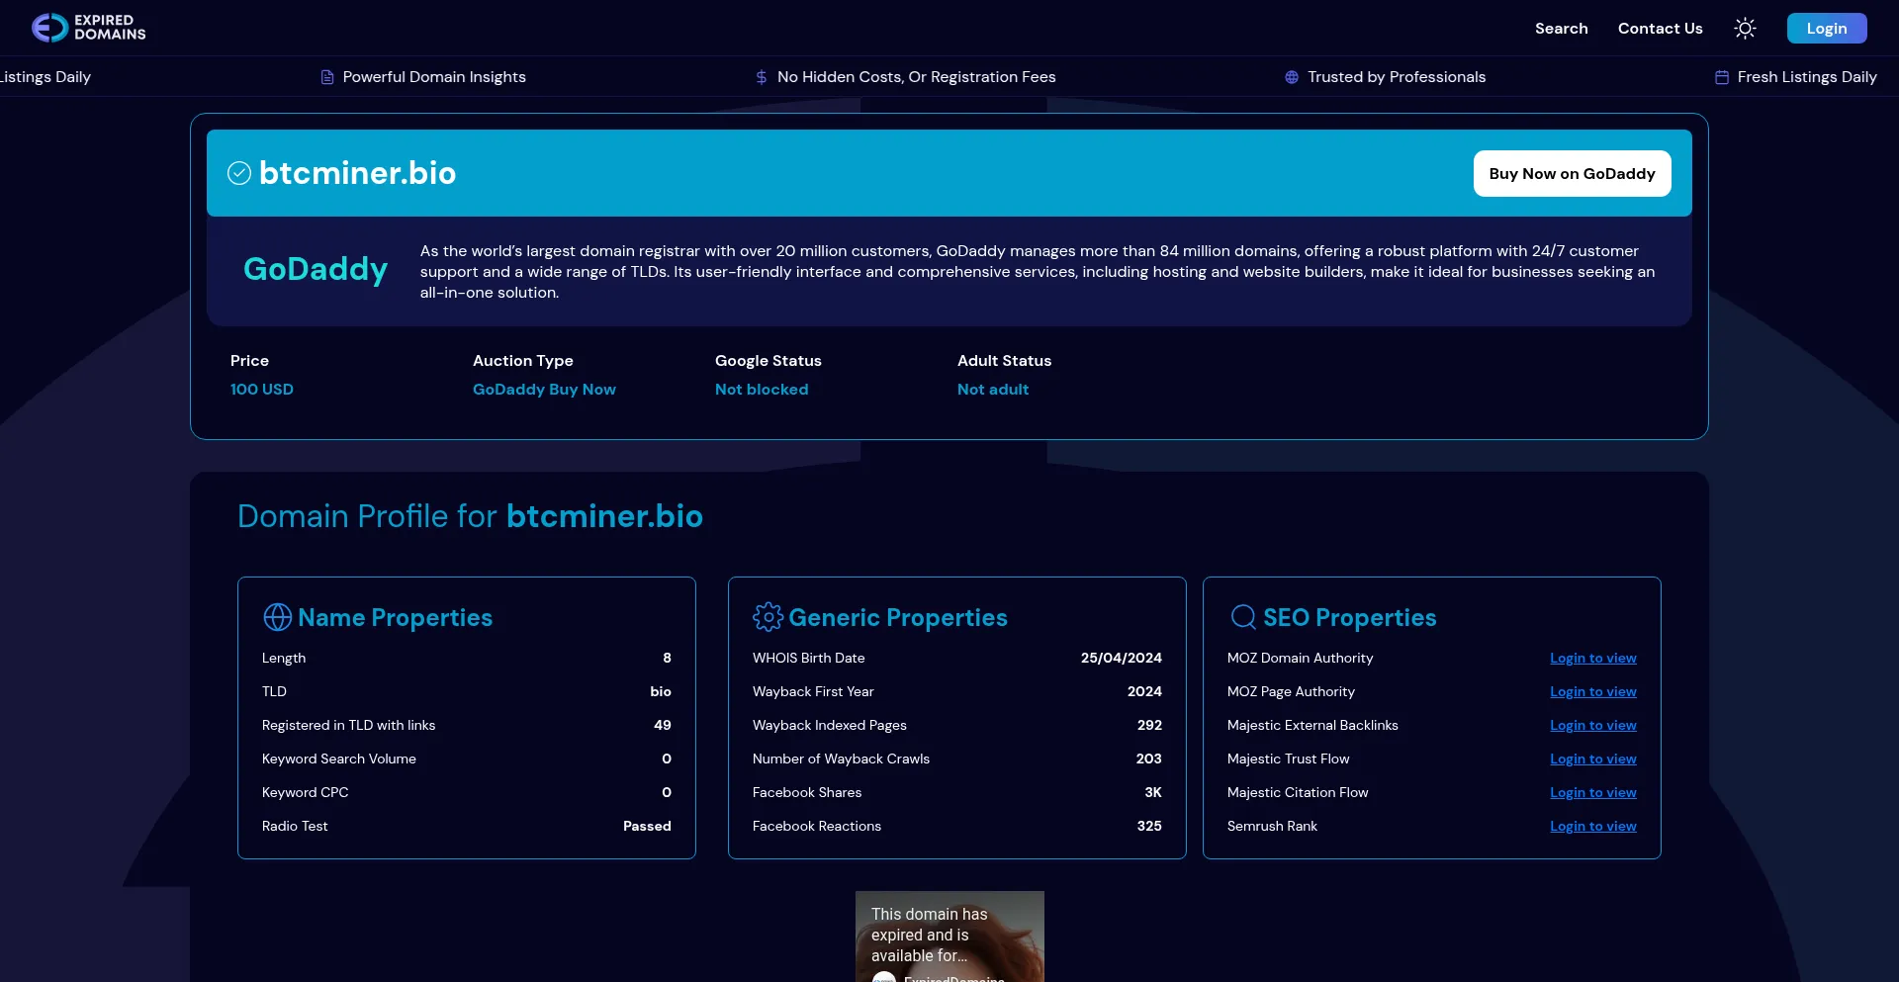This screenshot has width=1899, height=982.
Task: Click the calendar icon beside Fresh Listings Daily
Action: pos(1722,77)
